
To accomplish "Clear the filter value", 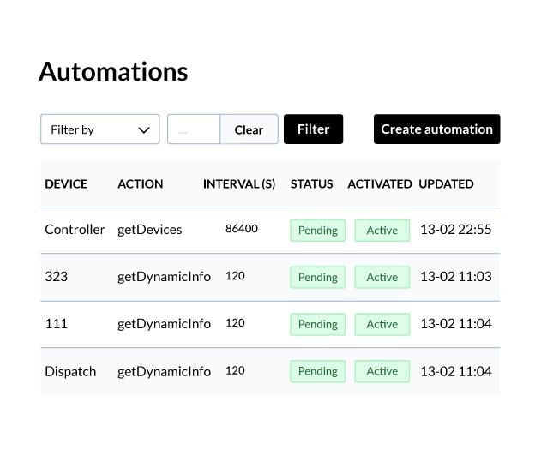I will point(249,129).
